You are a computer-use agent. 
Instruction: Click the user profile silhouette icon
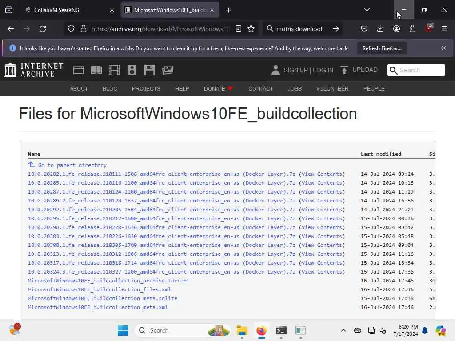tap(275, 70)
